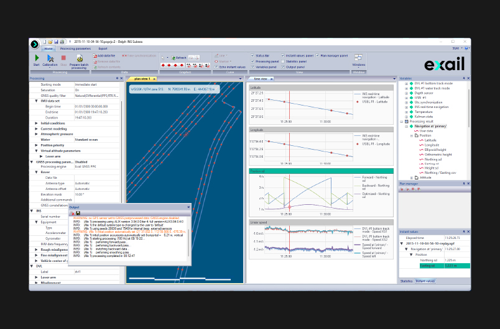Click the Position sd chart header
Viewport: 500px width, 329px height.
coord(321,171)
